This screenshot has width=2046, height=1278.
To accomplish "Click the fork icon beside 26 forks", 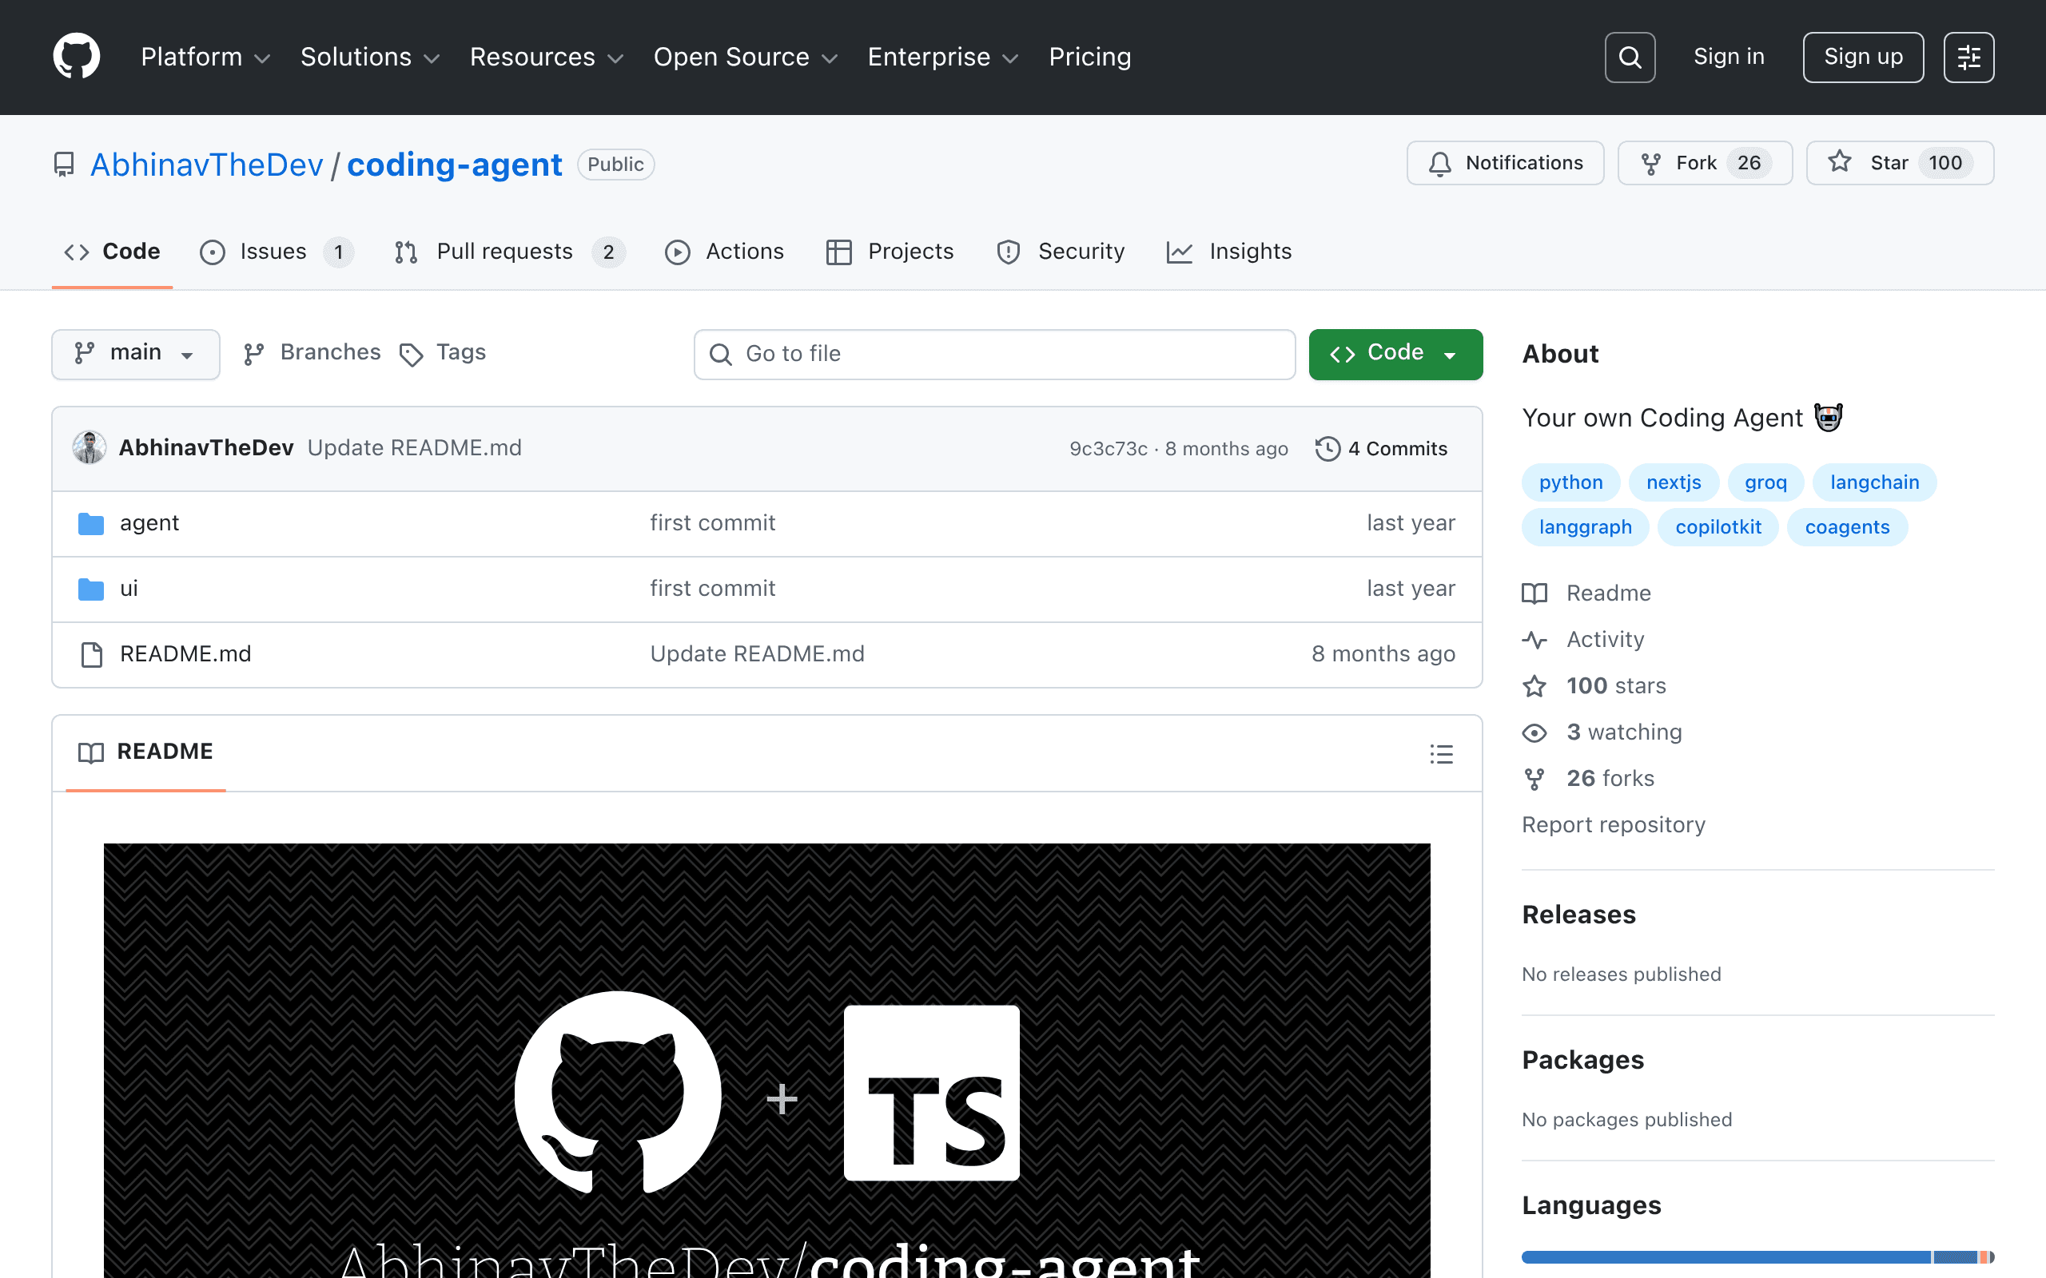I will [1534, 780].
